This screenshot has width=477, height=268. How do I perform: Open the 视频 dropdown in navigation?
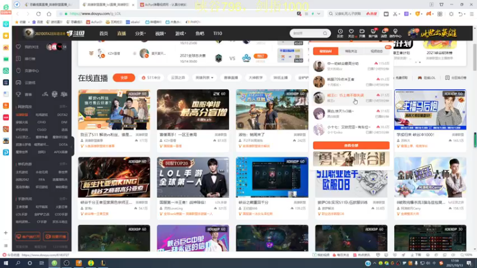160,33
